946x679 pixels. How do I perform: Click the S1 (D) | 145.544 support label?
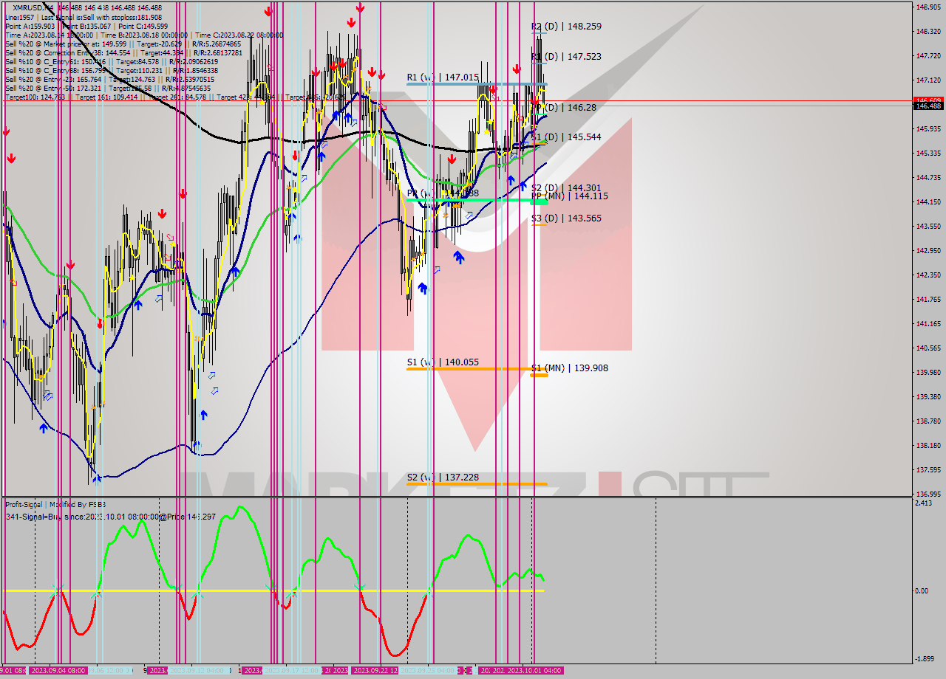point(566,137)
